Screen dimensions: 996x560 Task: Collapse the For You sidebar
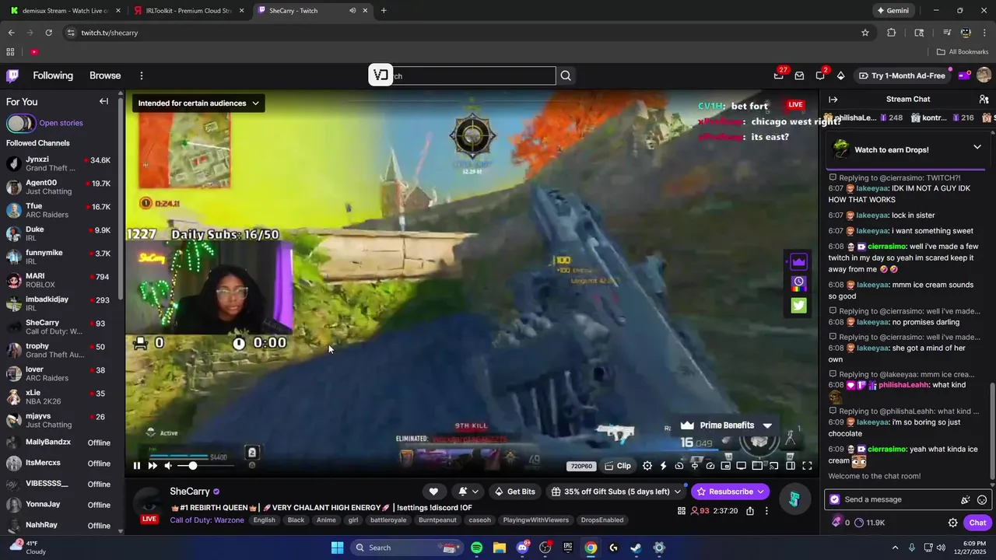(x=103, y=101)
